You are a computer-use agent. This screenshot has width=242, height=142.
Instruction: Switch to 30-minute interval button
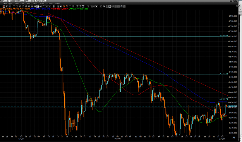(x=29, y=6)
